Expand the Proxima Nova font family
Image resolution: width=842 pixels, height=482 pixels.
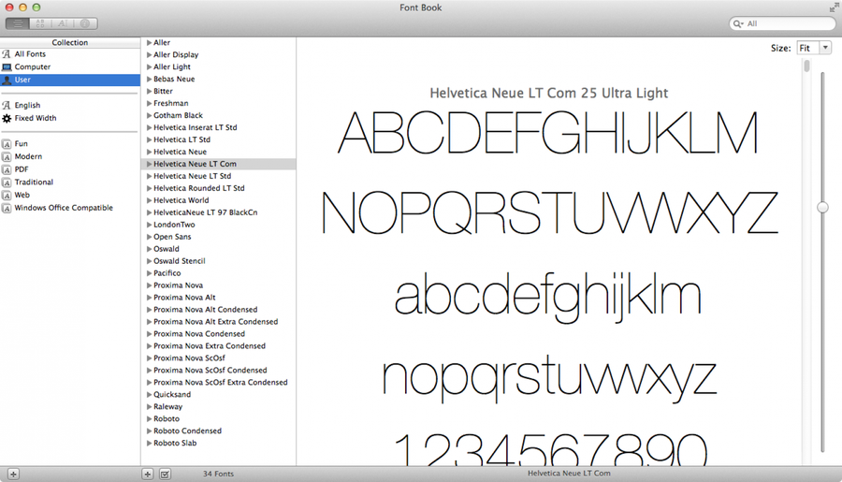149,285
